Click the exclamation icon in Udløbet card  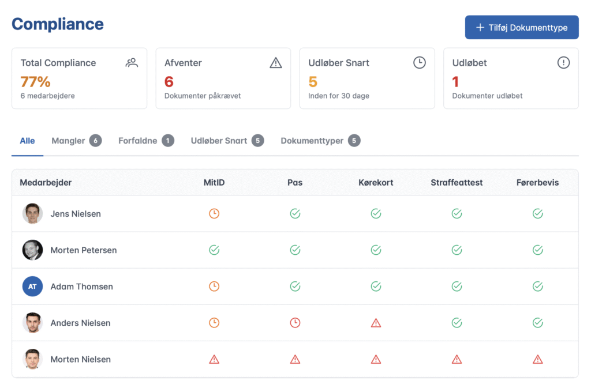[563, 63]
